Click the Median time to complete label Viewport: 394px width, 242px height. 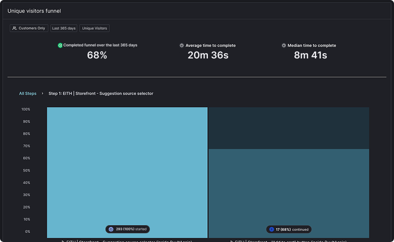coord(312,45)
